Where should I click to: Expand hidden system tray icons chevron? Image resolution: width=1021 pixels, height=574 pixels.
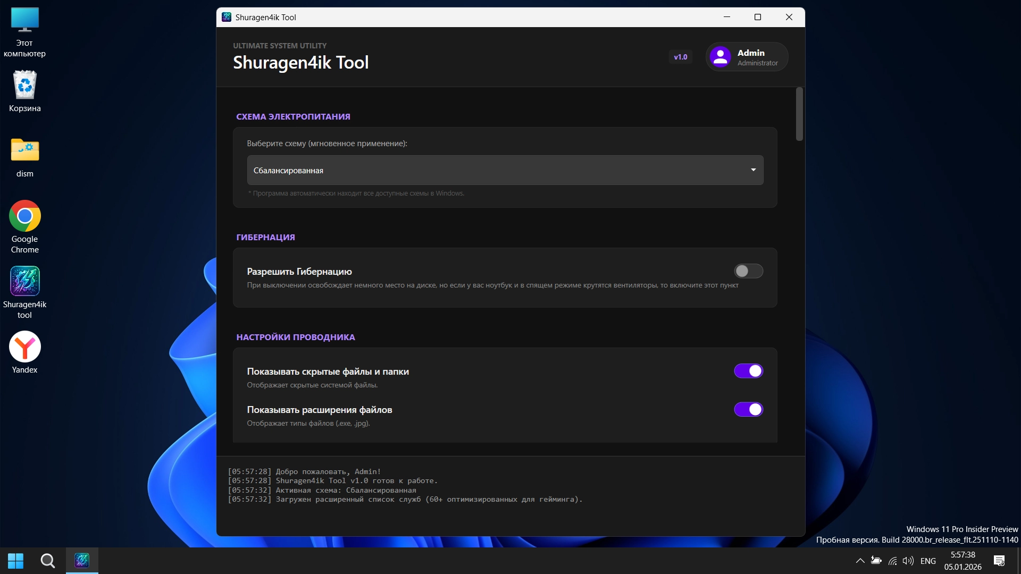[x=860, y=561]
